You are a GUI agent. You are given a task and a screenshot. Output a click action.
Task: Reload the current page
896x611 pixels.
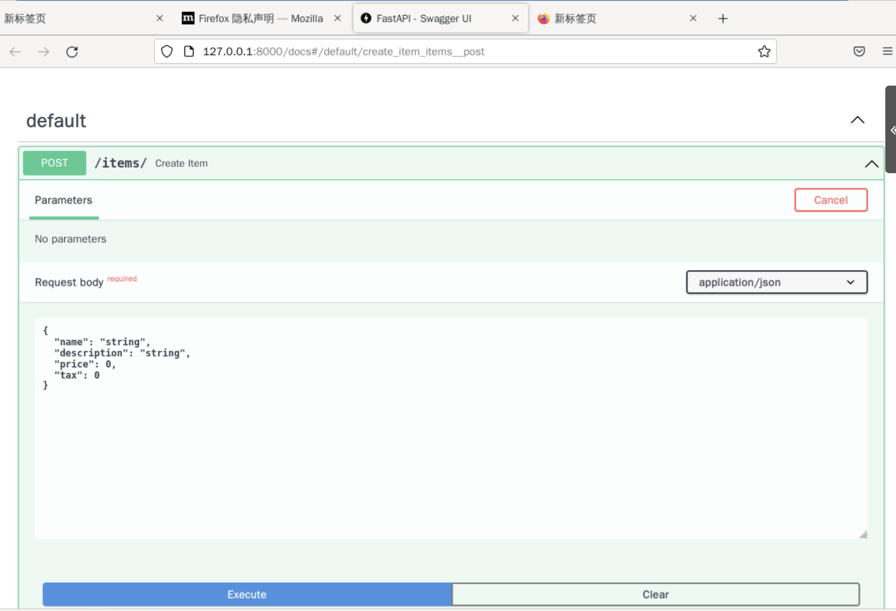point(72,52)
